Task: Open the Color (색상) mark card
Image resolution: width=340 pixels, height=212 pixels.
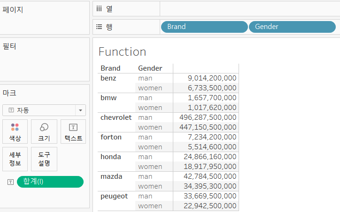Action: pyautogui.click(x=15, y=132)
